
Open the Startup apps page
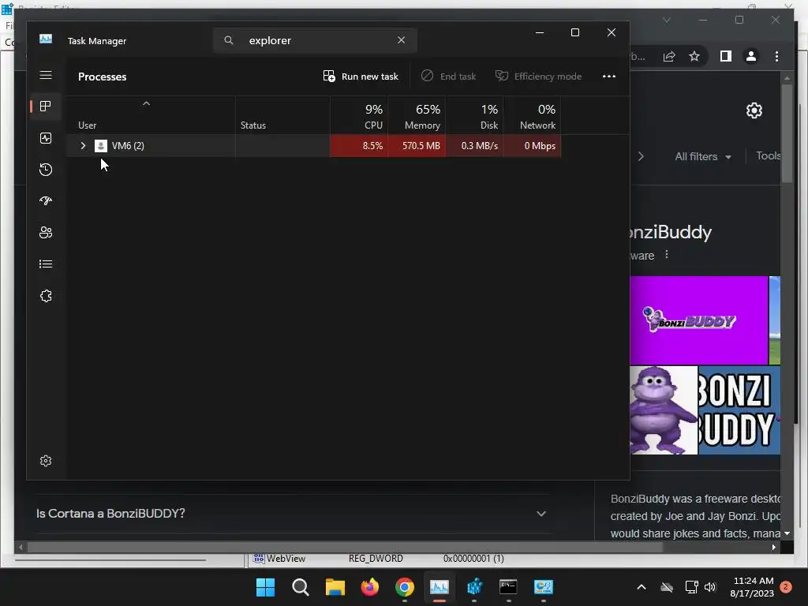coord(46,201)
